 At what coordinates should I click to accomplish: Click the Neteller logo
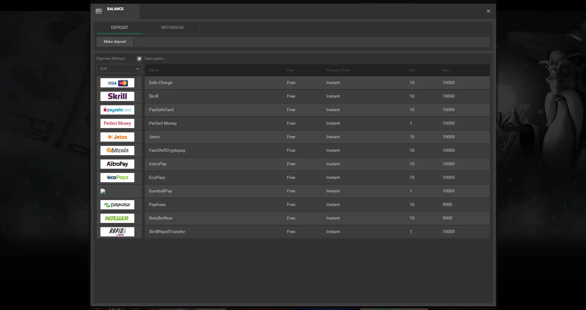pyautogui.click(x=117, y=218)
